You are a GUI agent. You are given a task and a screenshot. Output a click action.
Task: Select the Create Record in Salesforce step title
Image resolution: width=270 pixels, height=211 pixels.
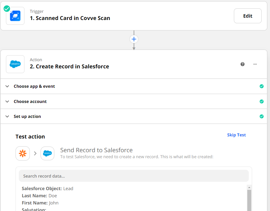pyautogui.click(x=69, y=67)
